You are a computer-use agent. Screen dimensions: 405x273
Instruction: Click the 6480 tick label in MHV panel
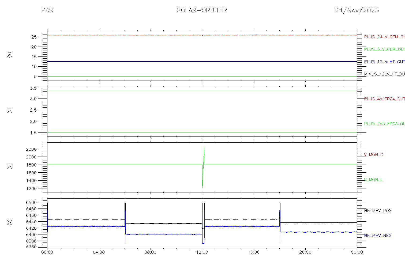(x=31, y=209)
